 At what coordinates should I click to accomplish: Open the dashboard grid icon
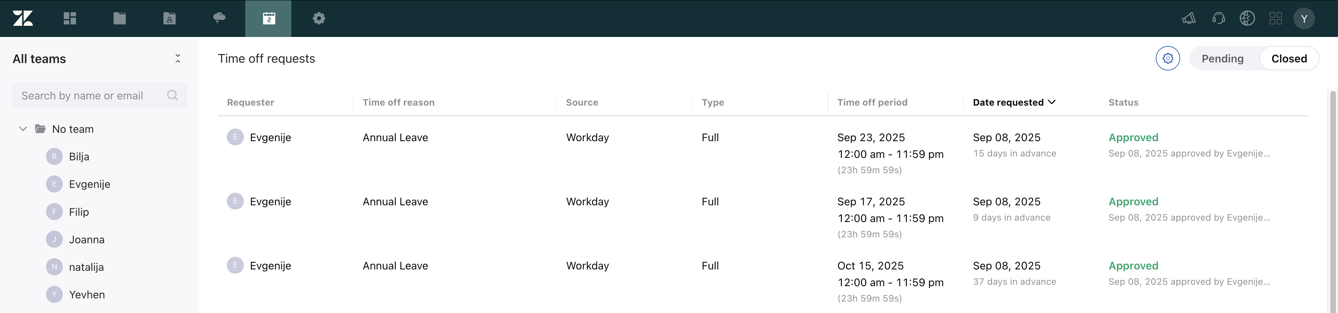70,18
